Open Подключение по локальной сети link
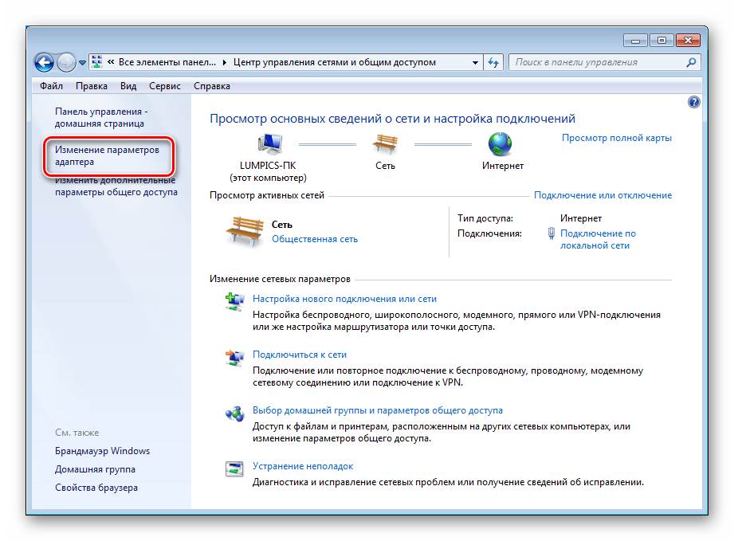The image size is (734, 541). pos(598,239)
